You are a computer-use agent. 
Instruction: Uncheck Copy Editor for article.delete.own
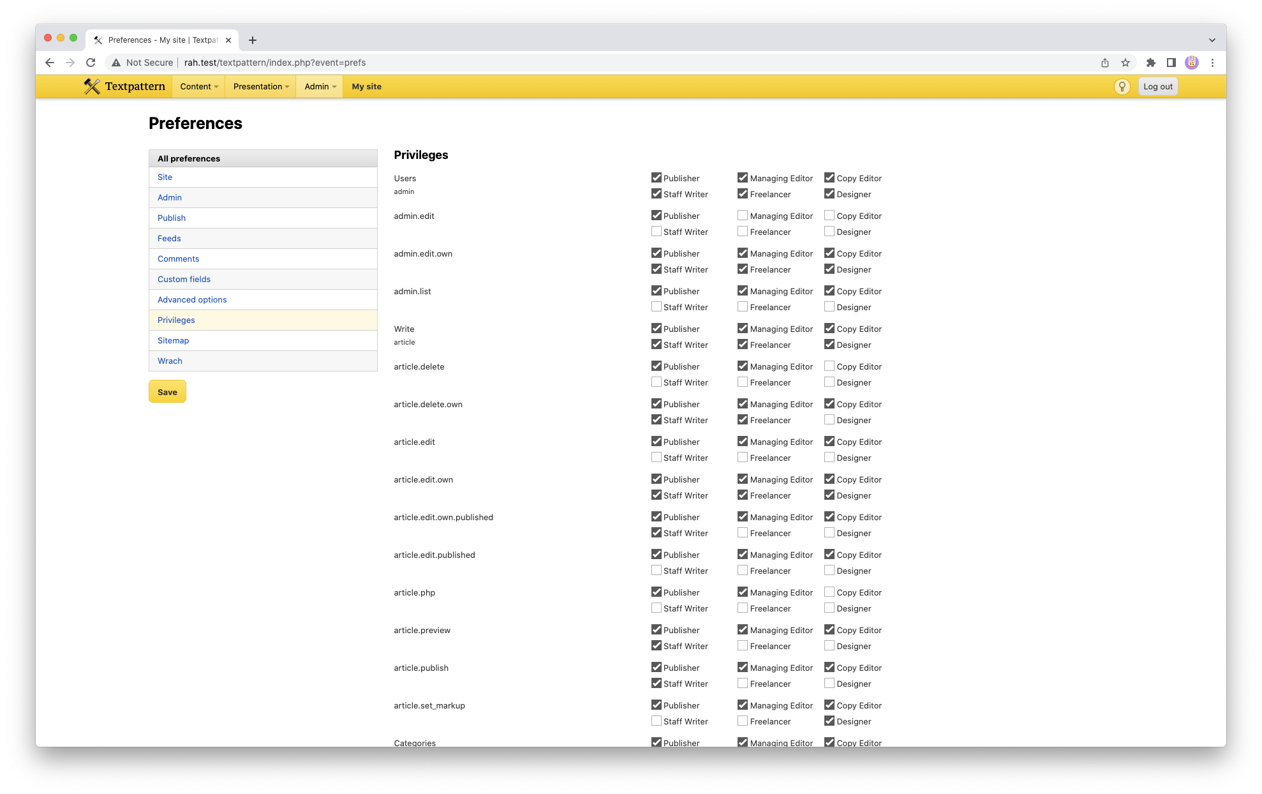[x=829, y=404]
